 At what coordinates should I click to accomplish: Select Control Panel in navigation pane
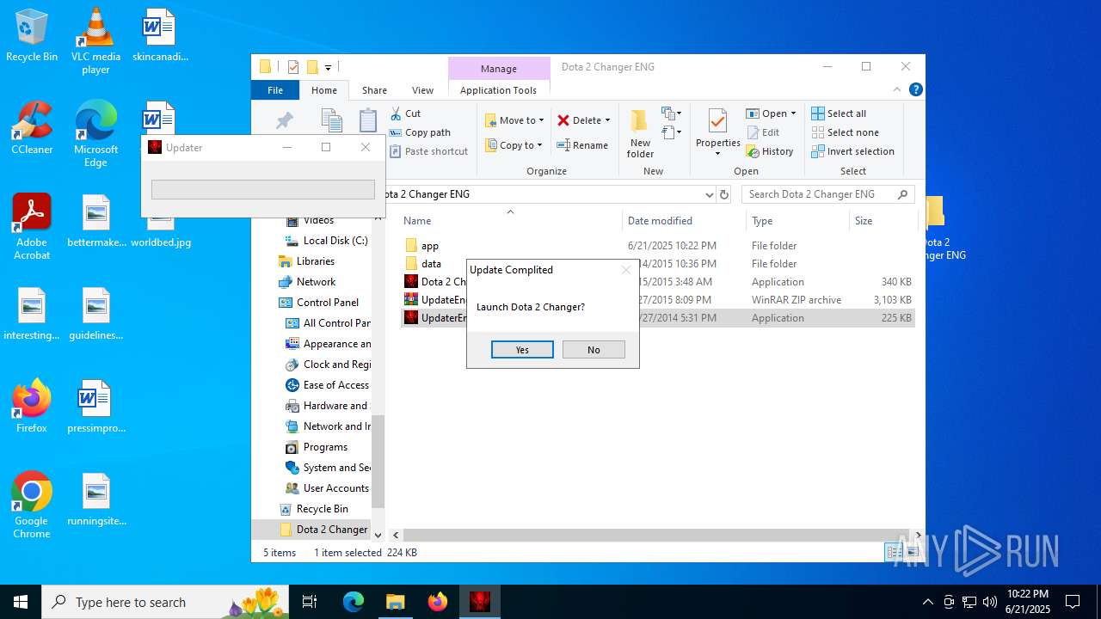tap(319, 303)
